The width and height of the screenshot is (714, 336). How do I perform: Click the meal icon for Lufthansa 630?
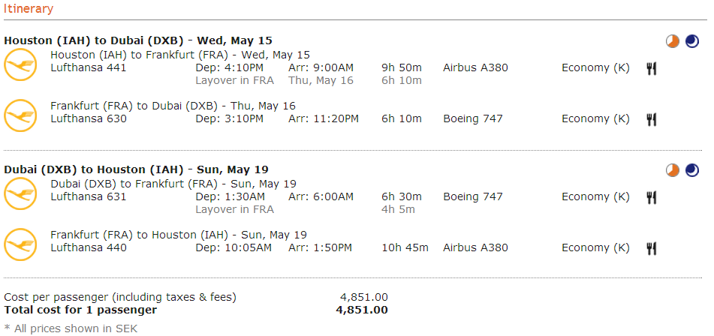click(652, 119)
